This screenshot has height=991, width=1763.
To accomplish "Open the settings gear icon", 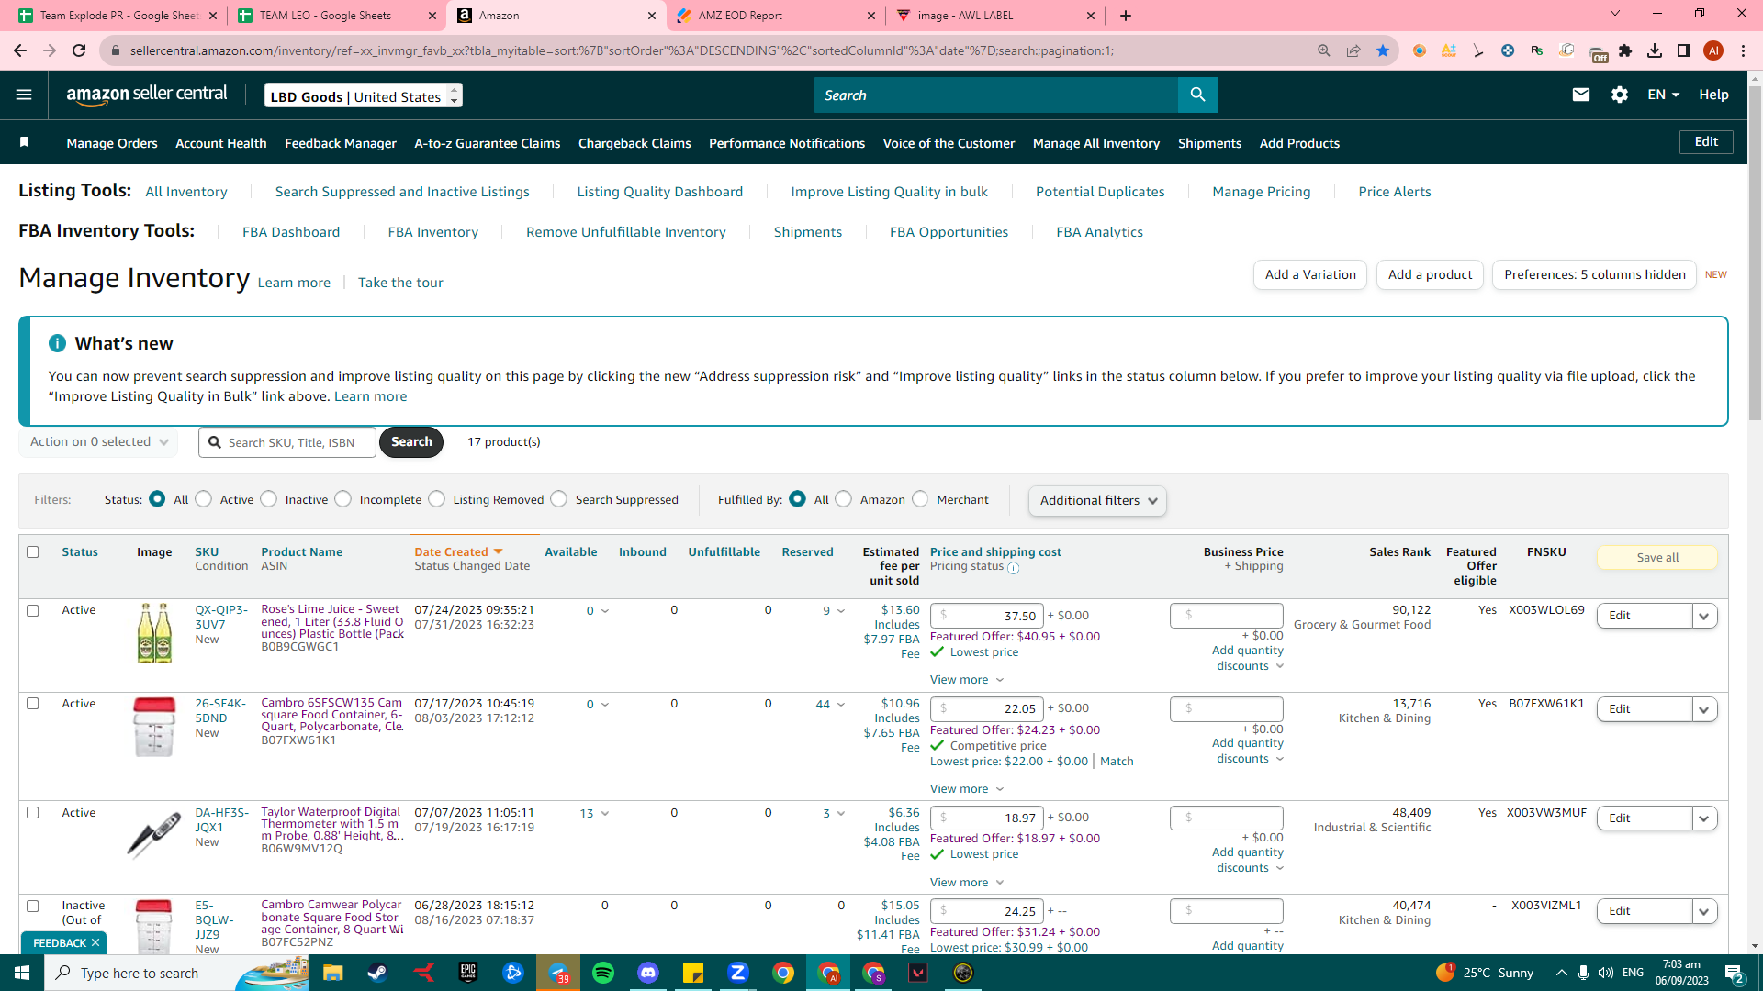I will coord(1619,95).
